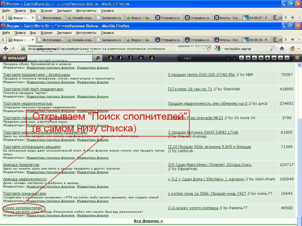Switch to Флоты - Кос... tab in front window
The width and height of the screenshot is (302, 226).
click(227, 40)
